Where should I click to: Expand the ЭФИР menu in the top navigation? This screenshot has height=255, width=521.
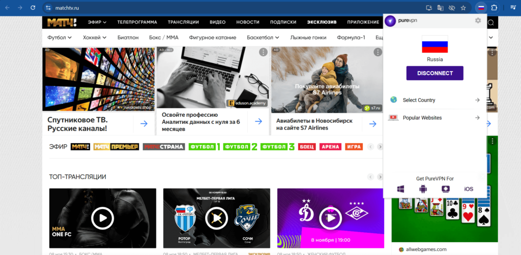pos(97,22)
